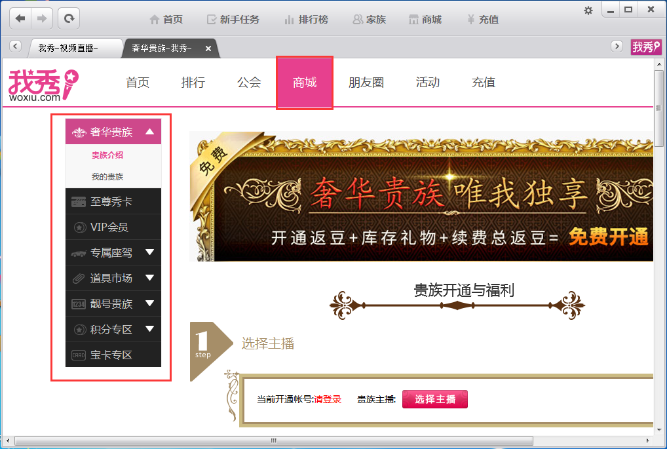
Task: Collapse the 奢华贵族 sidebar section
Action: point(149,132)
